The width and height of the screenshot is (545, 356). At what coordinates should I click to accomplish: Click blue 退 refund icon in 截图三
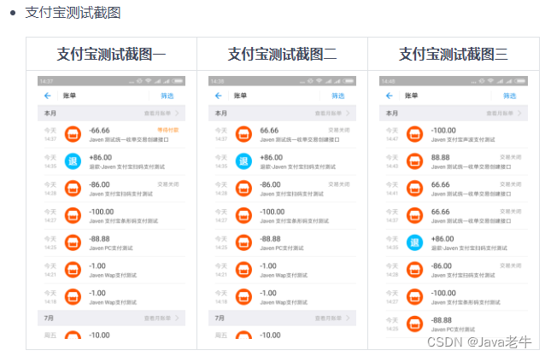[414, 242]
